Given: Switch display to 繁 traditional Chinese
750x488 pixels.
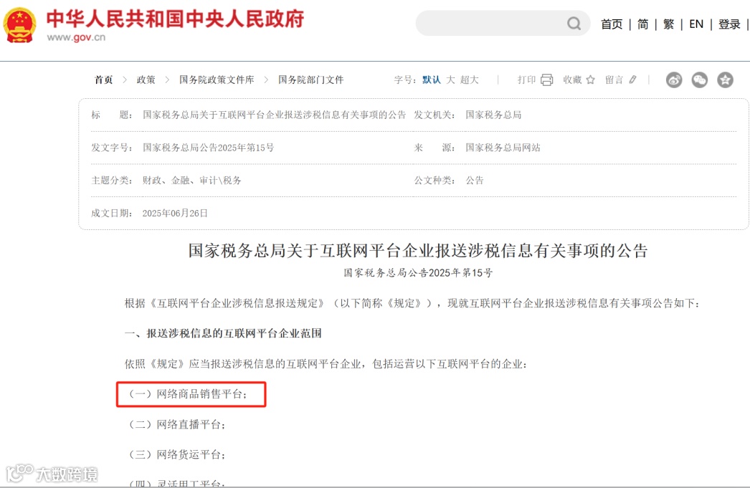Looking at the screenshot, I should tap(668, 24).
